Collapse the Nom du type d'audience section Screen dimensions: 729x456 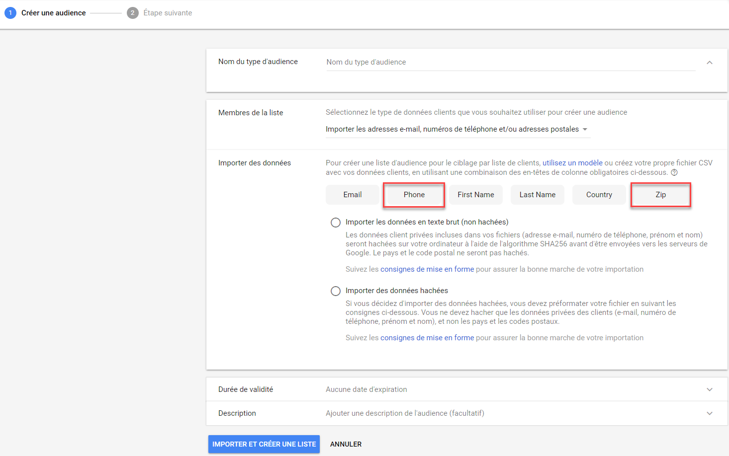pyautogui.click(x=710, y=63)
